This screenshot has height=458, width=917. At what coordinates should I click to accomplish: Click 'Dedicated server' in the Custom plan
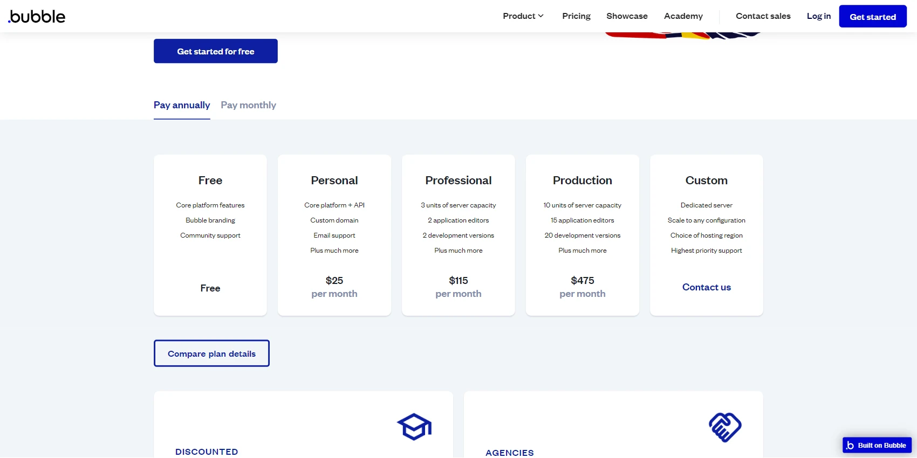click(x=707, y=205)
